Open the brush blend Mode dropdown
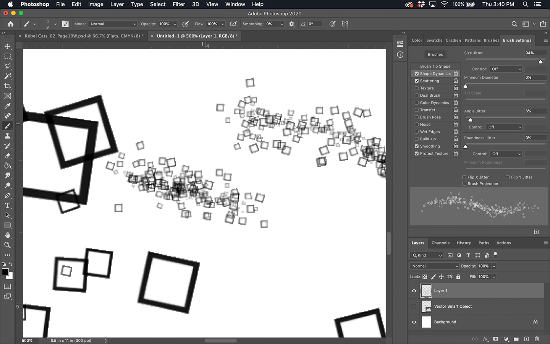This screenshot has height=344, width=550. pyautogui.click(x=112, y=24)
